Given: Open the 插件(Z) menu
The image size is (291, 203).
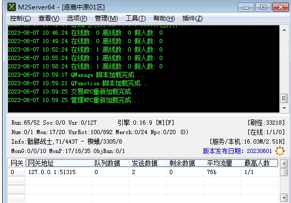Looking at the screenshot, I should 192,18.
